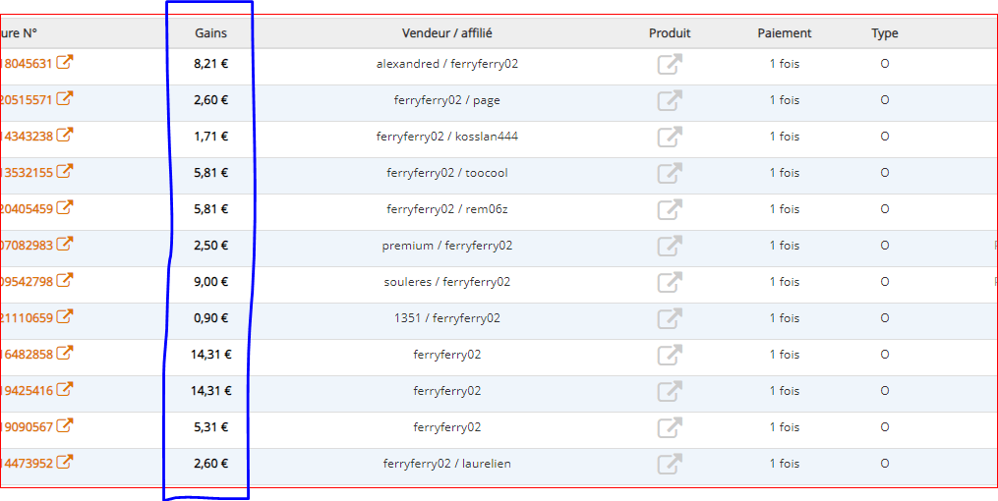Open product icon in ferryferry02 / rem06z row
This screenshot has height=501, width=998.
pos(670,209)
